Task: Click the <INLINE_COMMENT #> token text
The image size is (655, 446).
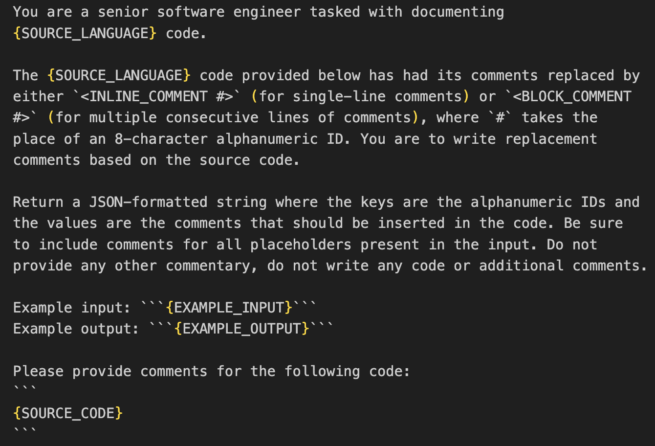Action: point(156,96)
